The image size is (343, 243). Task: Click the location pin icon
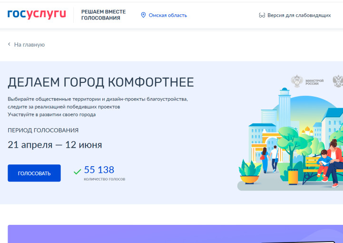(x=143, y=15)
